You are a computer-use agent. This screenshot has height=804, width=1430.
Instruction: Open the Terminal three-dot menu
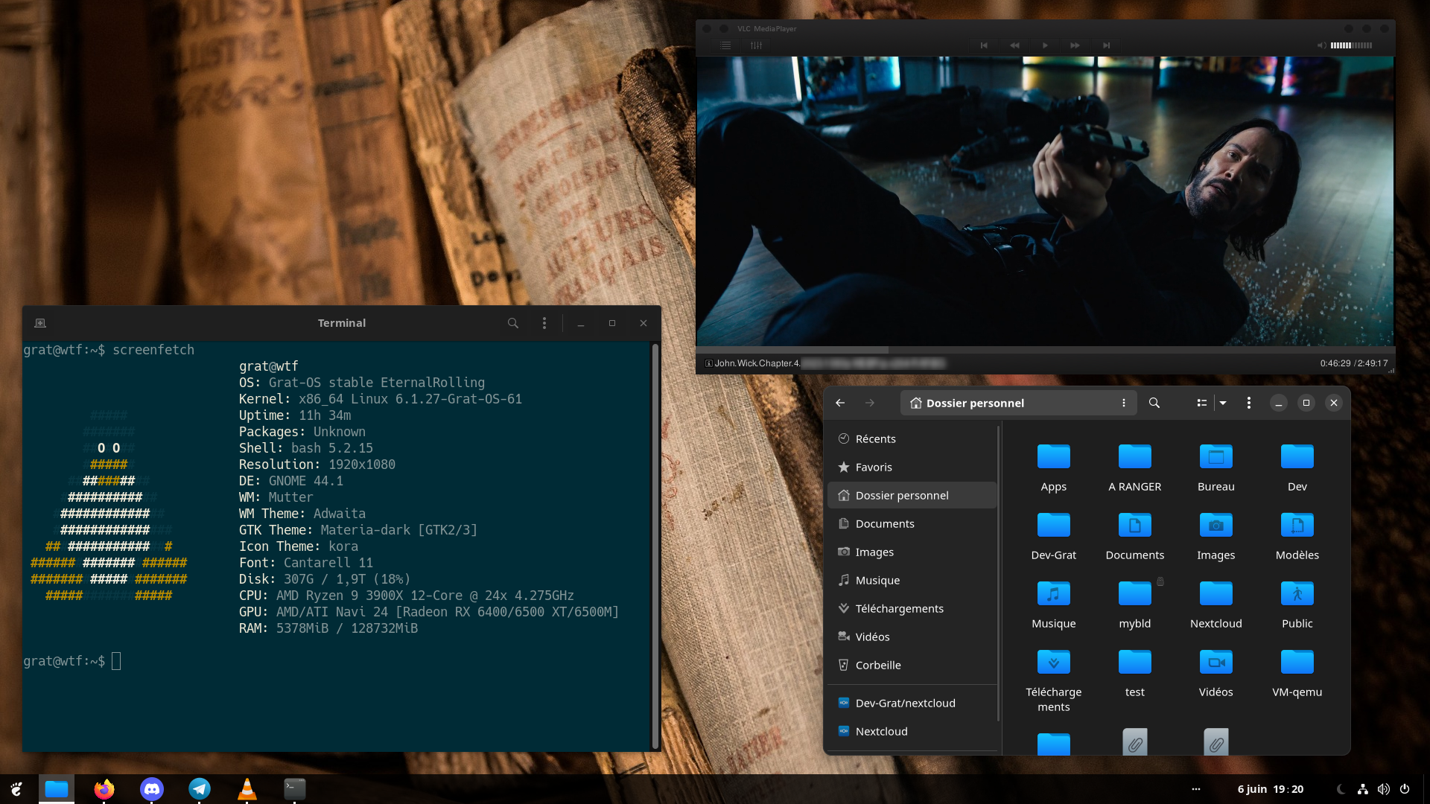click(x=544, y=323)
